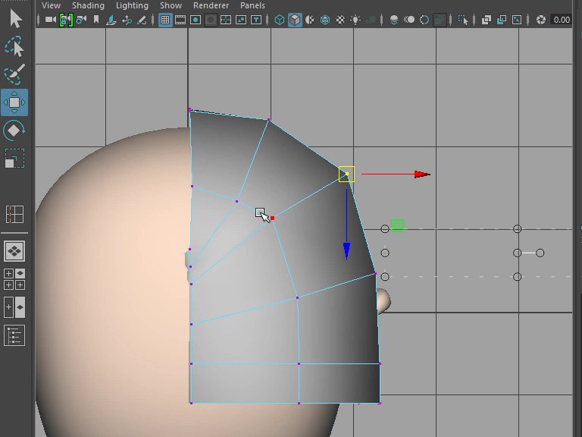Toggle the camera lock icon
This screenshot has width=582, height=437.
coord(65,20)
